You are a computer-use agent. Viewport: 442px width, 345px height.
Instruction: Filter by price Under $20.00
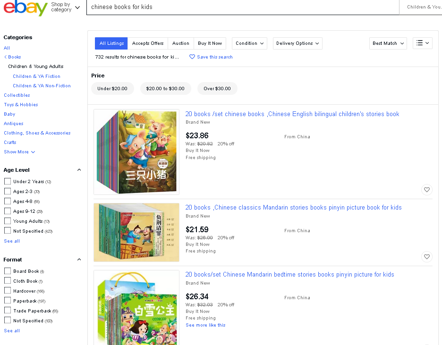click(x=112, y=89)
